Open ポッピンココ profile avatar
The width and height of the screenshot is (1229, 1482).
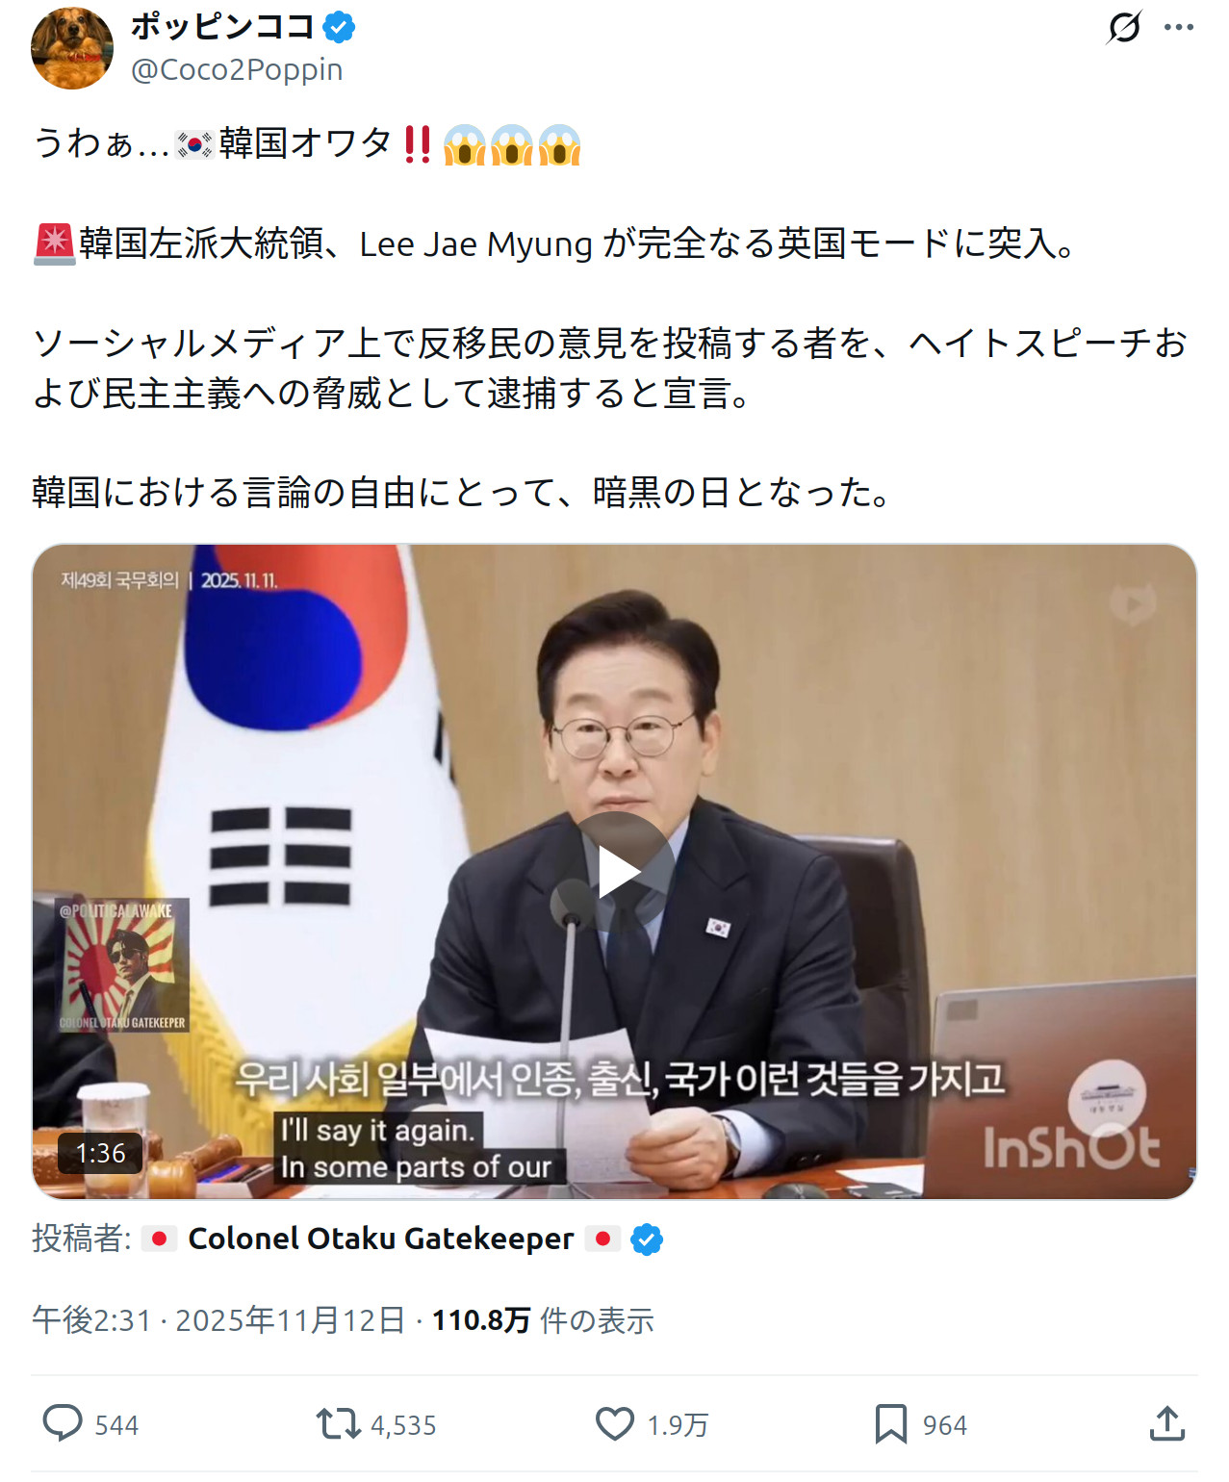[x=72, y=48]
